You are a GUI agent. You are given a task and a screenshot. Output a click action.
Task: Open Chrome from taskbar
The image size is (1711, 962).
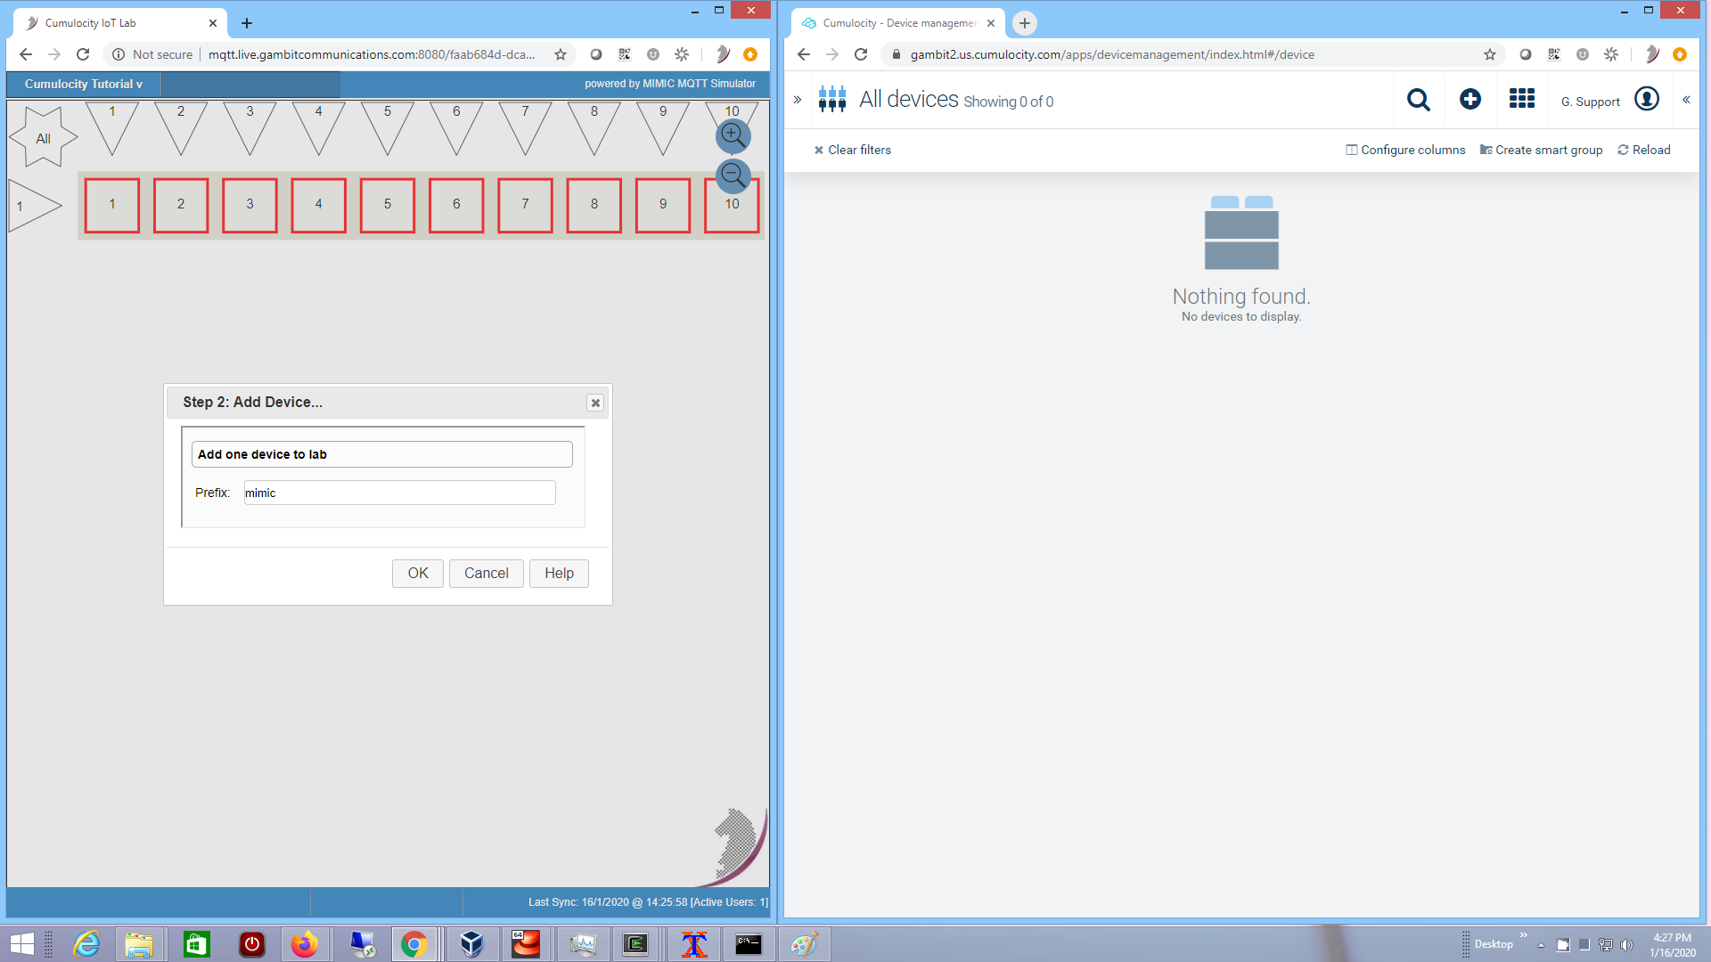coord(413,944)
